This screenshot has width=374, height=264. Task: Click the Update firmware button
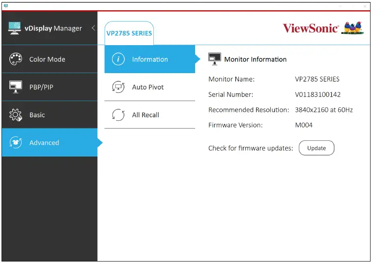point(316,148)
